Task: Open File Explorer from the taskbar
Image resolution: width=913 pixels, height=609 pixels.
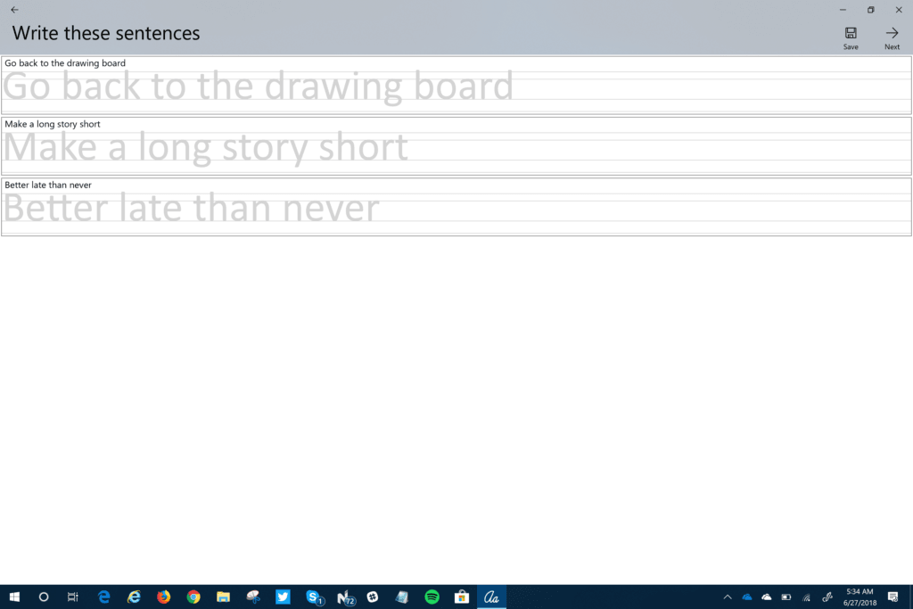Action: point(223,597)
